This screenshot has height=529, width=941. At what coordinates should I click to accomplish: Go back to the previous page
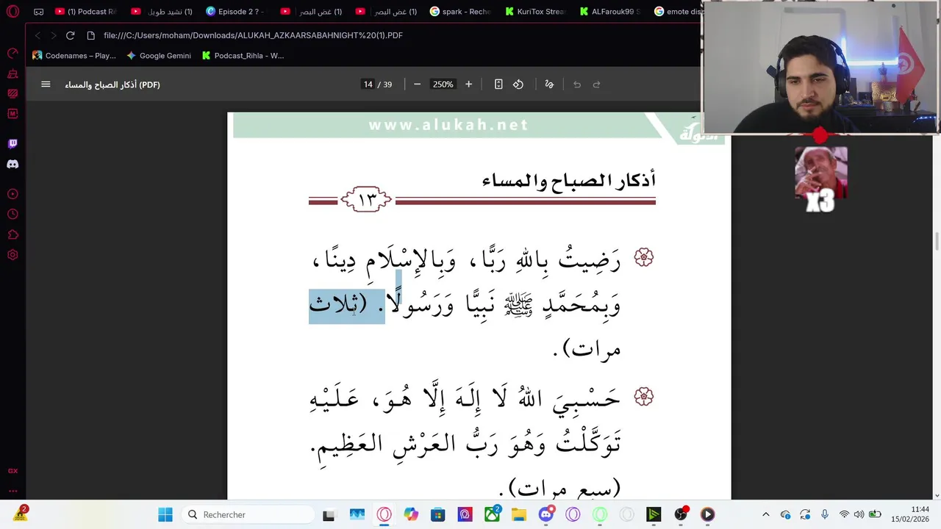pyautogui.click(x=37, y=35)
